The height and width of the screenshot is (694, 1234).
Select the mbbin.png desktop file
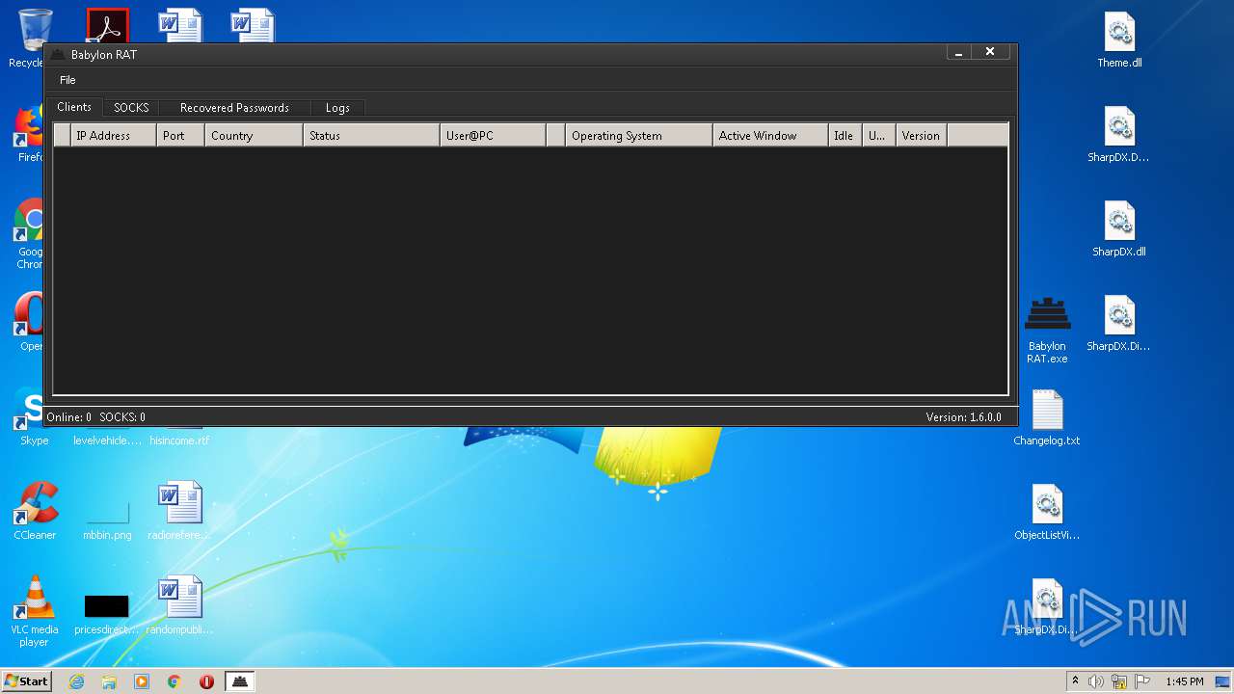tap(107, 520)
